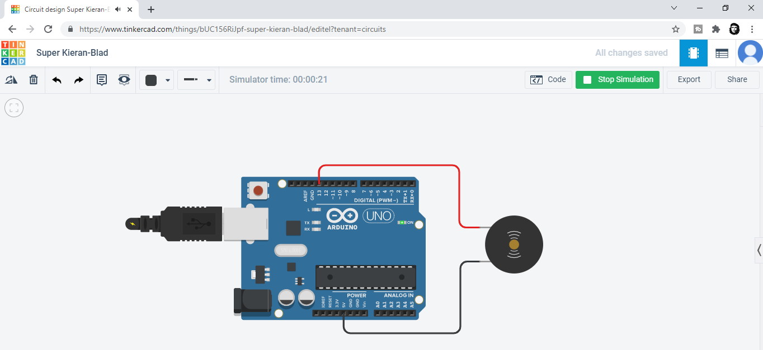Viewport: 763px width, 350px height.
Task: Zoom to fit the design
Action: click(x=14, y=107)
